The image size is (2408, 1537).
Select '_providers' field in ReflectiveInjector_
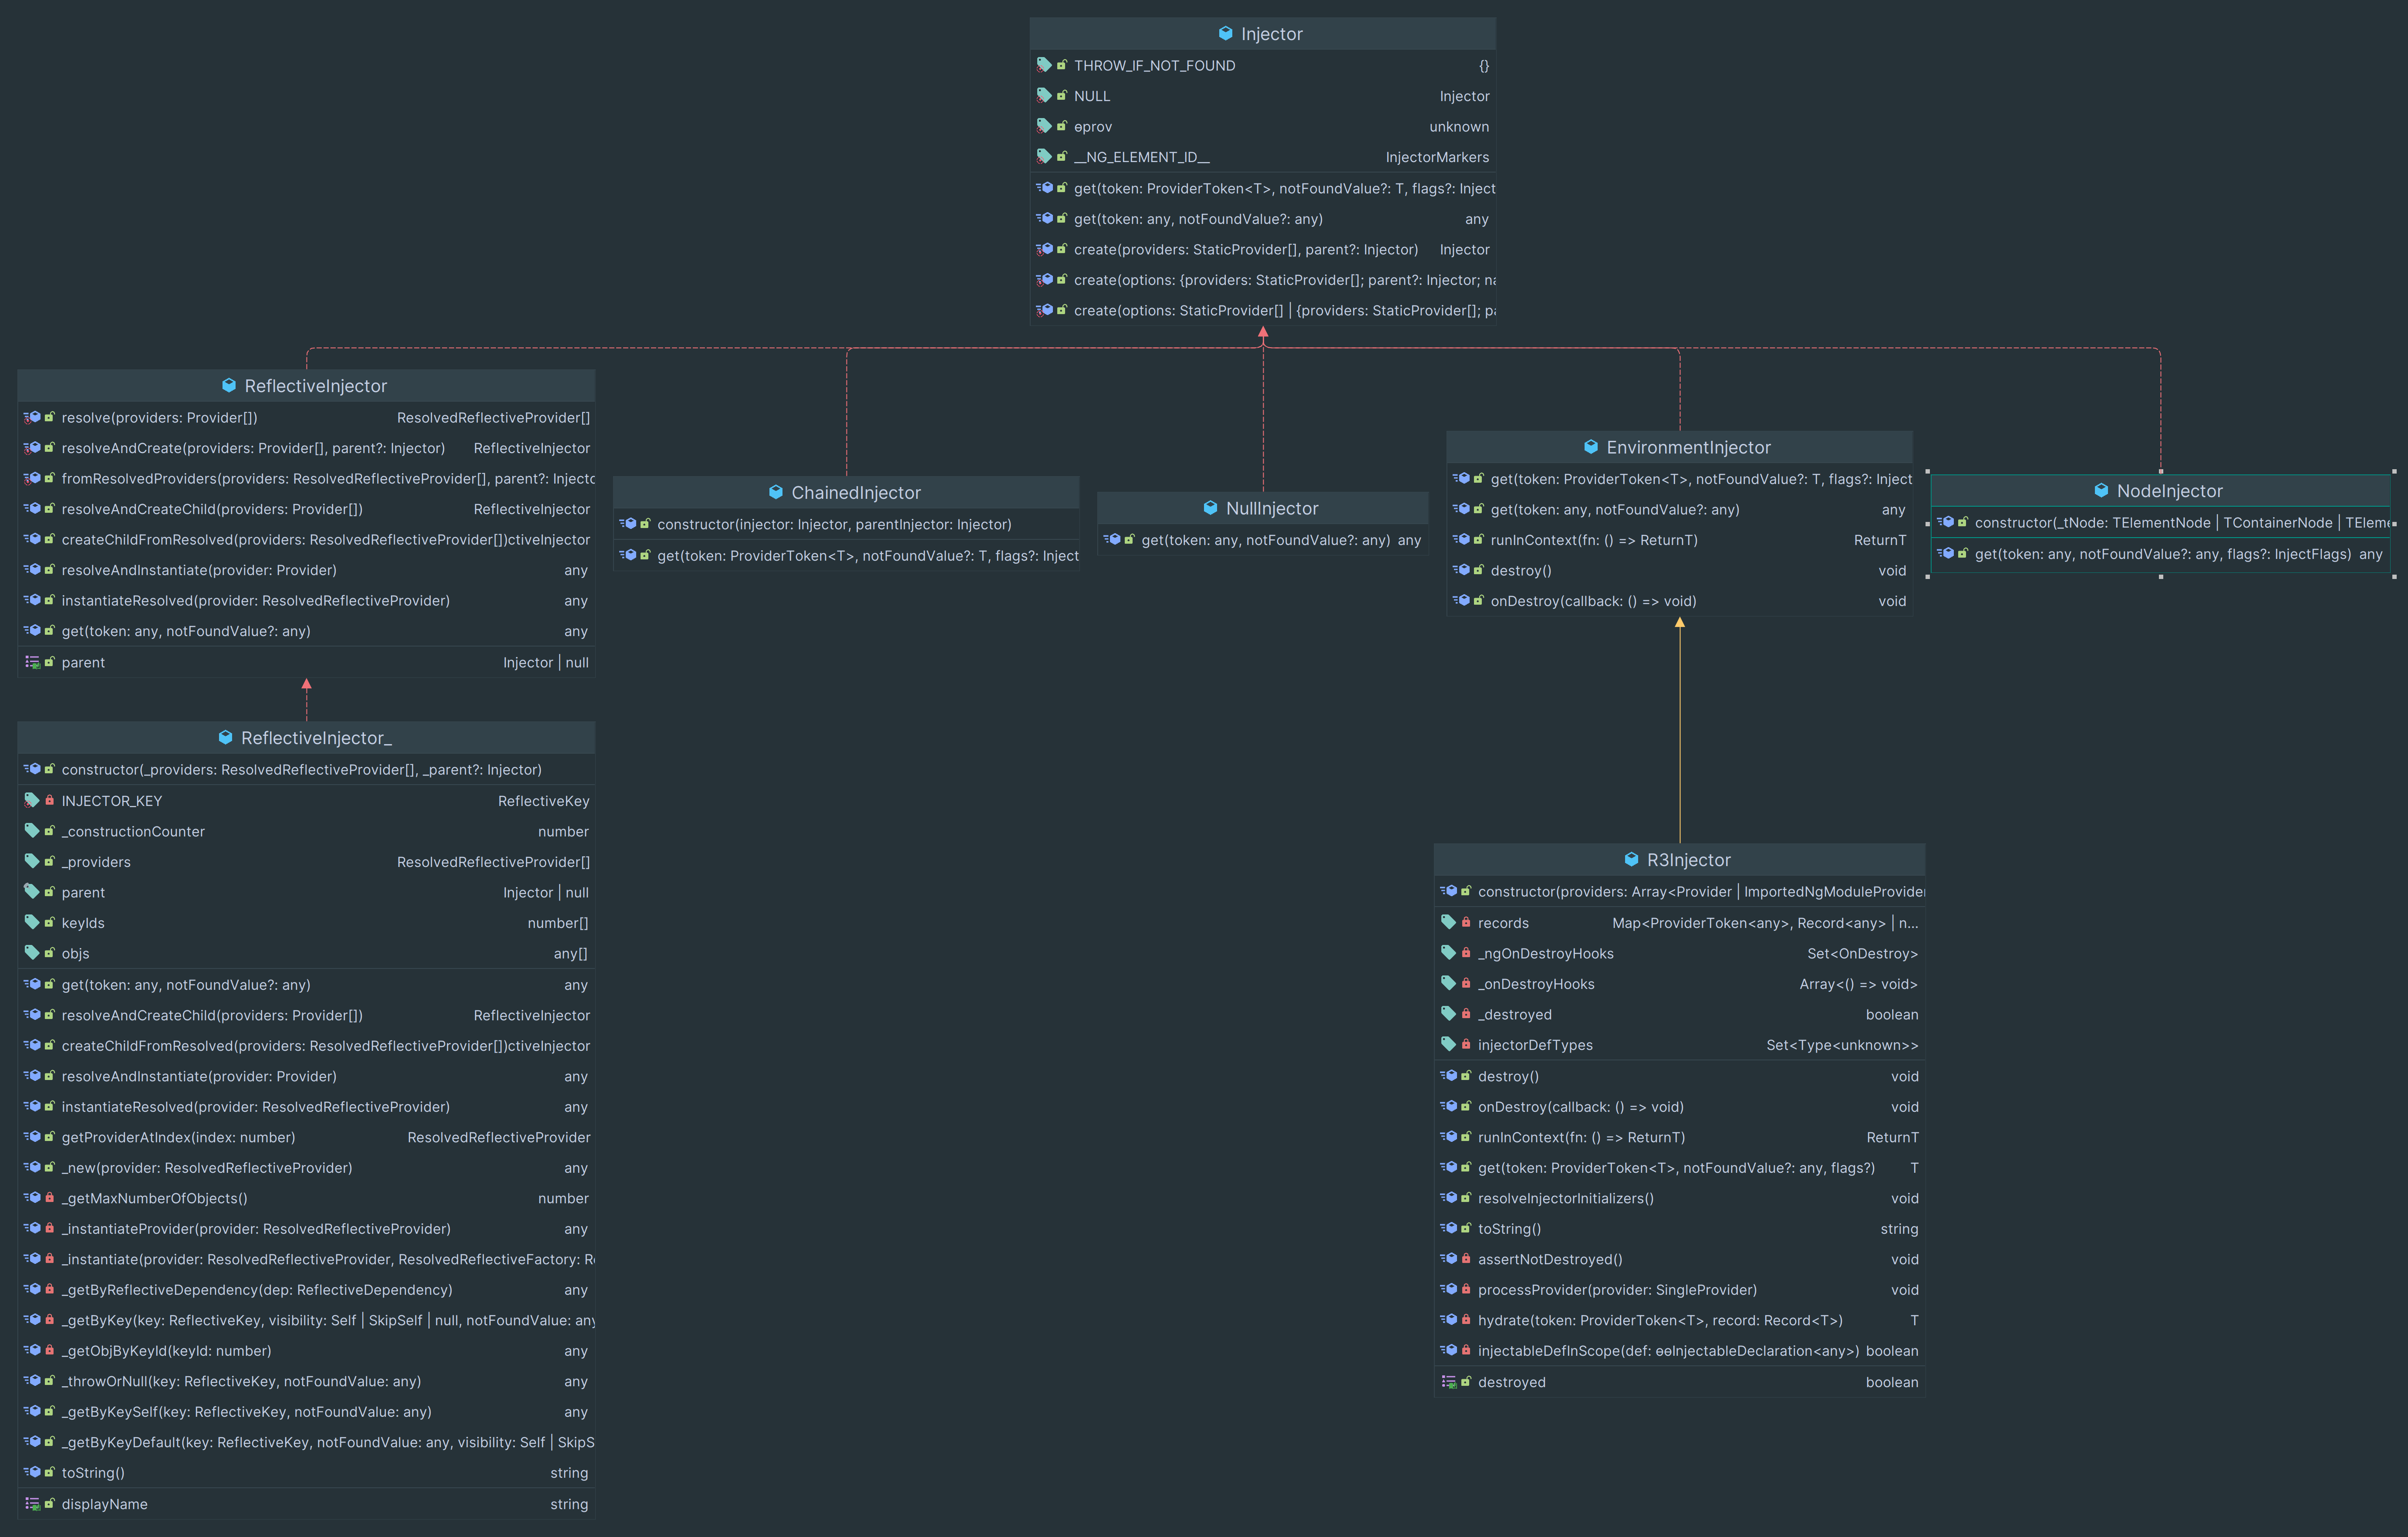pyautogui.click(x=306, y=862)
